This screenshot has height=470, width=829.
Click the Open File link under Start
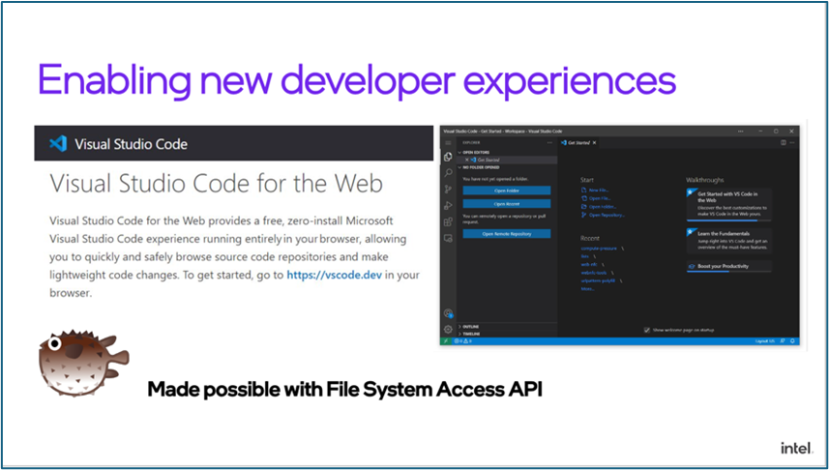pyautogui.click(x=596, y=198)
